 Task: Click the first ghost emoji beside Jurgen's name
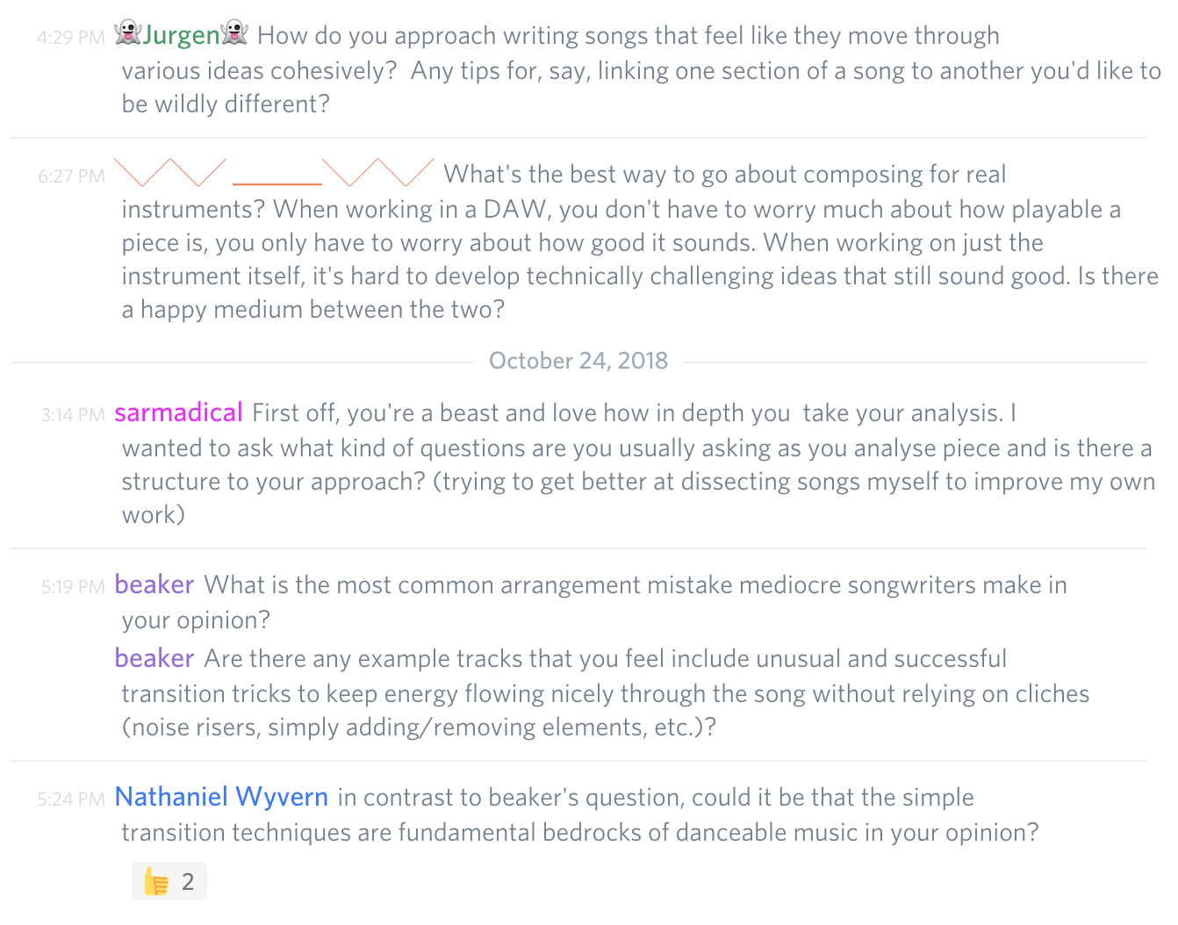tap(128, 35)
